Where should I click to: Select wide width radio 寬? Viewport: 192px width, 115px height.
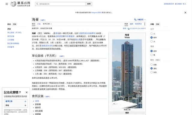tap(151, 55)
